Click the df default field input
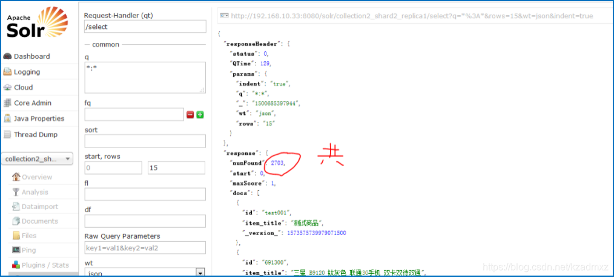Screen dimensions: 614x278 tap(145, 221)
